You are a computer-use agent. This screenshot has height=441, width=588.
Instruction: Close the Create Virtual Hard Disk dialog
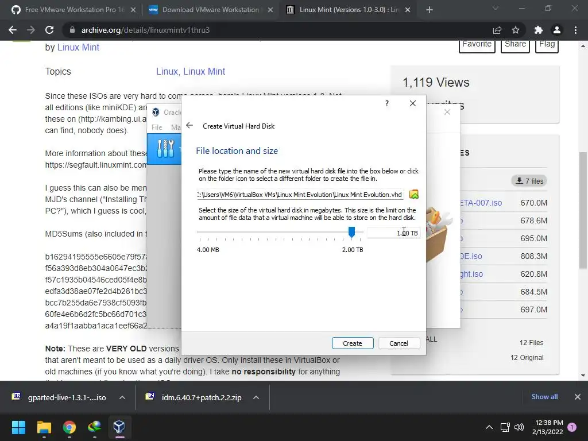pyautogui.click(x=412, y=103)
